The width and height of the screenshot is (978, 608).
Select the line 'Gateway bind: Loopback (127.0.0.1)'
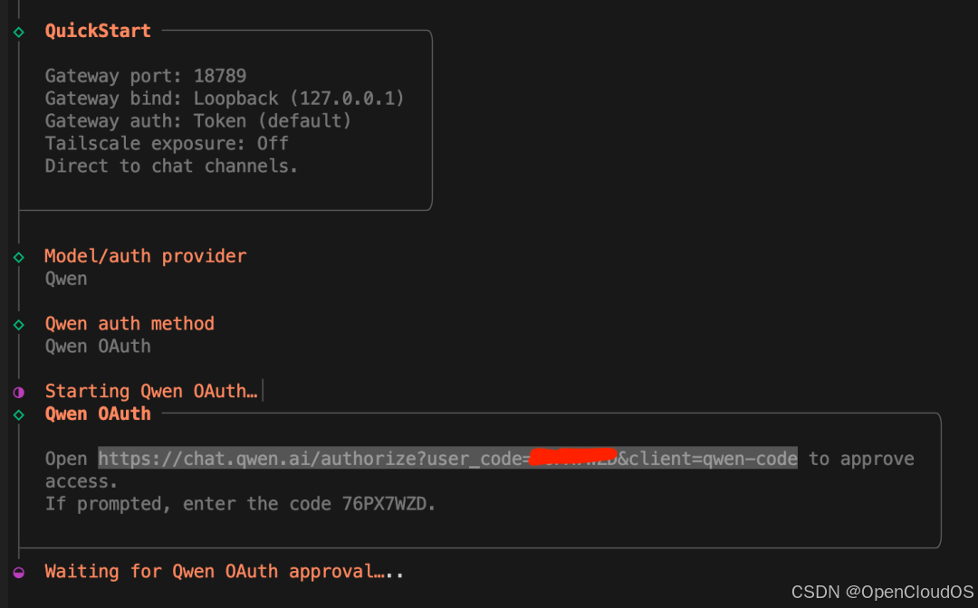click(225, 99)
